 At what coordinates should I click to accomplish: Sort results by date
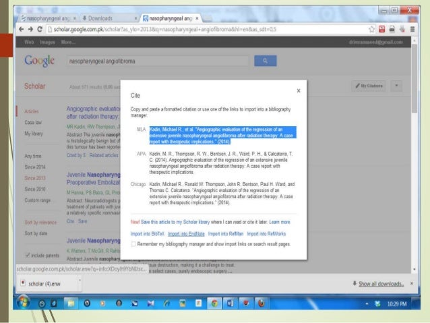click(x=36, y=233)
